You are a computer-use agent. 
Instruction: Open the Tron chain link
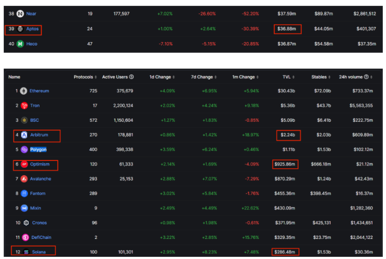click(35, 105)
